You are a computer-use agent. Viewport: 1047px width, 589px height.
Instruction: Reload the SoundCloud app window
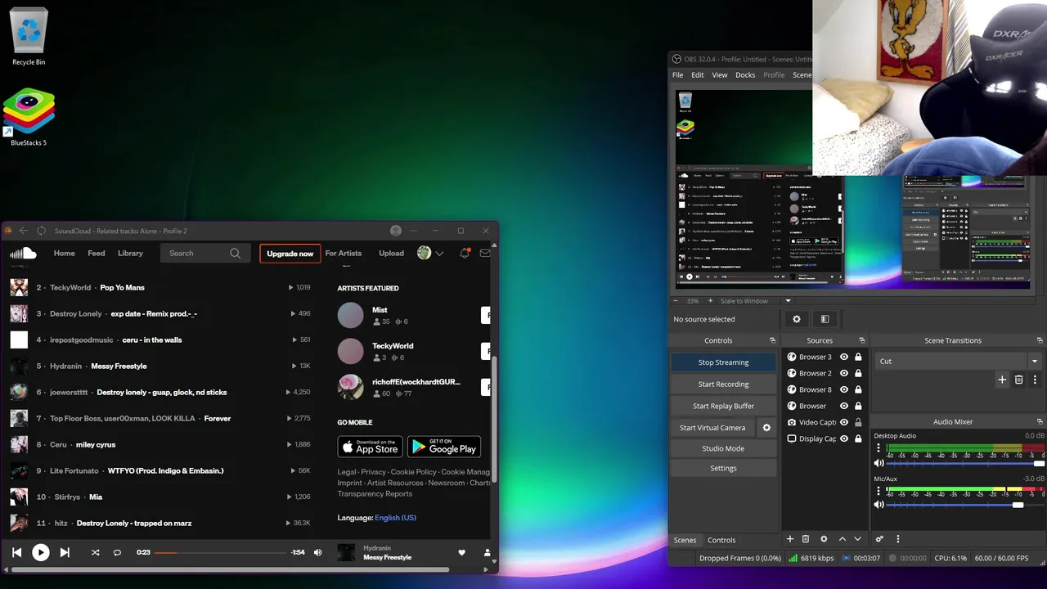(x=41, y=231)
